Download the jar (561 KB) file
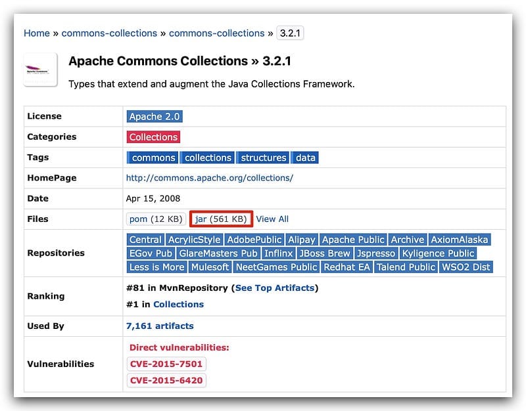This screenshot has height=411, width=526. point(221,219)
